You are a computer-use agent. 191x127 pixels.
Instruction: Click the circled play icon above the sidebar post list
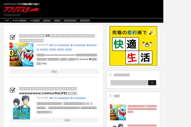(110, 96)
